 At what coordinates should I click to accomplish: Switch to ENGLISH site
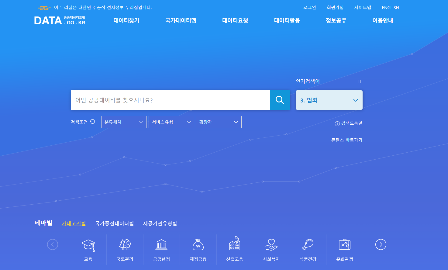click(x=390, y=8)
